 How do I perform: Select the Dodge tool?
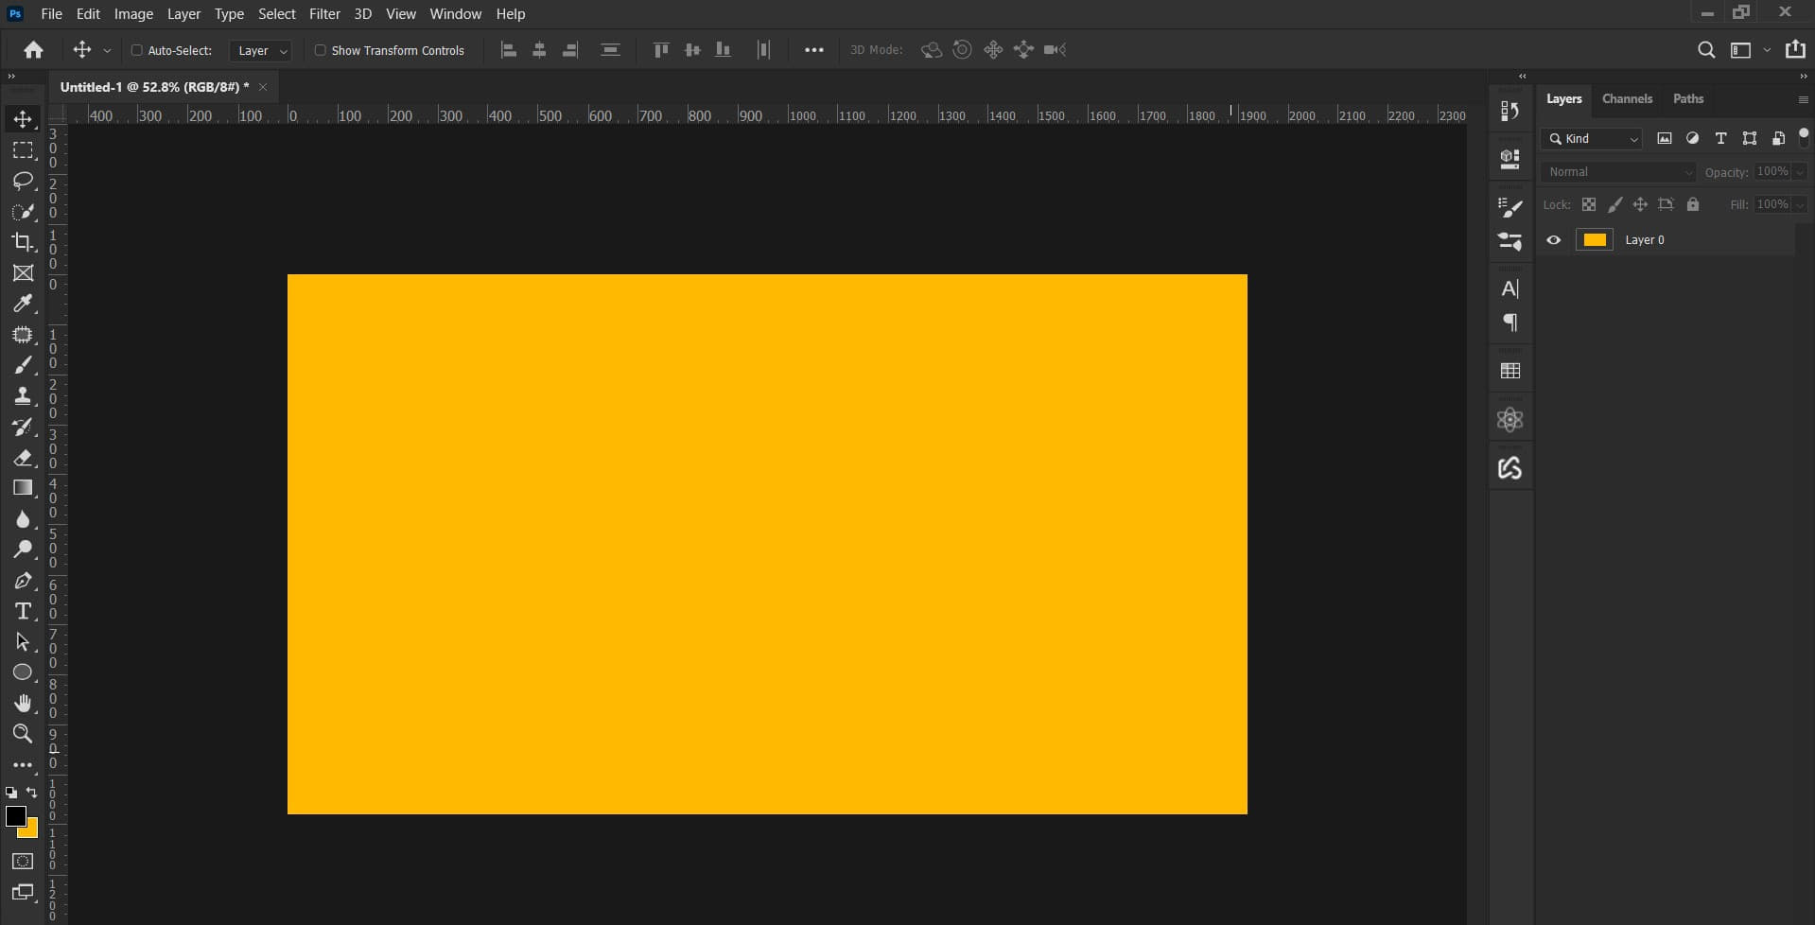23,550
